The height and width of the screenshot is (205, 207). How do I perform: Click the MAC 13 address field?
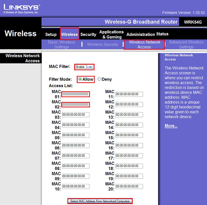(x=129, y=115)
